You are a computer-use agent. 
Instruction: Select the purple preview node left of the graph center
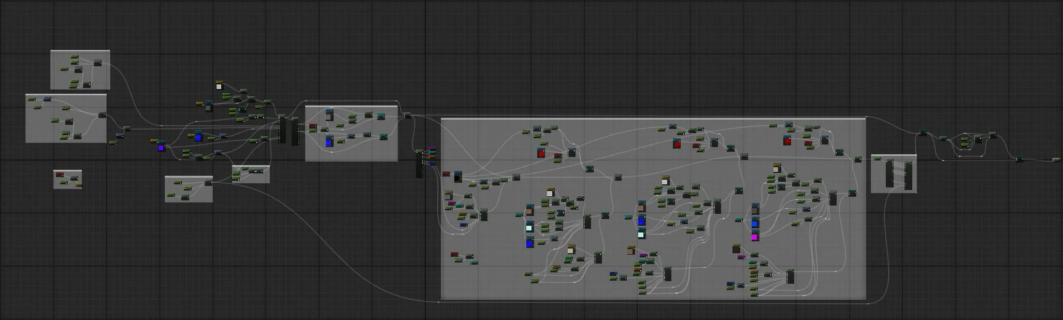tap(161, 147)
